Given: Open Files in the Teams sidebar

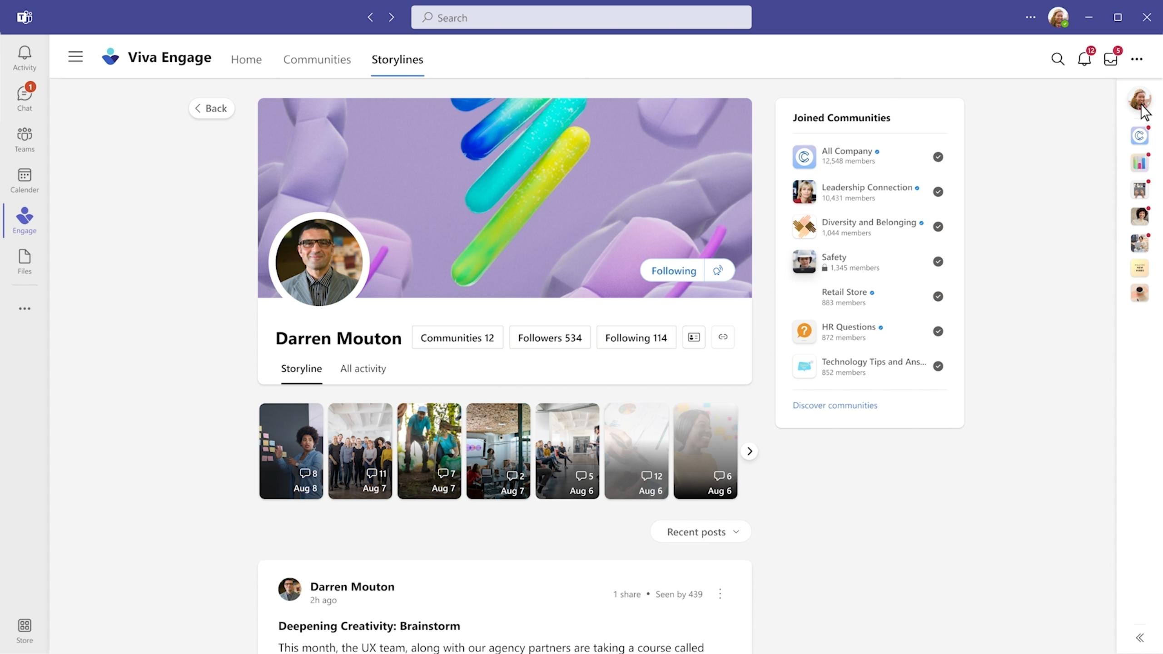Looking at the screenshot, I should pyautogui.click(x=25, y=262).
